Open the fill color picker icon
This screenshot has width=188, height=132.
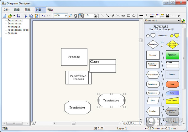click(157, 16)
